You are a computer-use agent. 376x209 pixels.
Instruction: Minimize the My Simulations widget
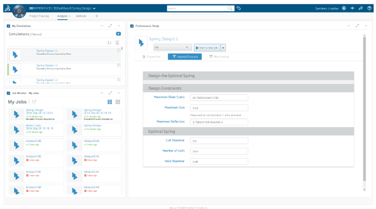tap(102, 26)
